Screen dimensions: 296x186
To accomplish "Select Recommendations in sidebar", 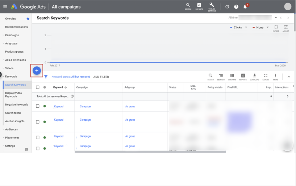I will click(x=16, y=27).
